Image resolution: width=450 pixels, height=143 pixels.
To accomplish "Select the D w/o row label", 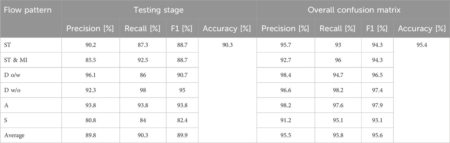I will pyautogui.click(x=12, y=91).
